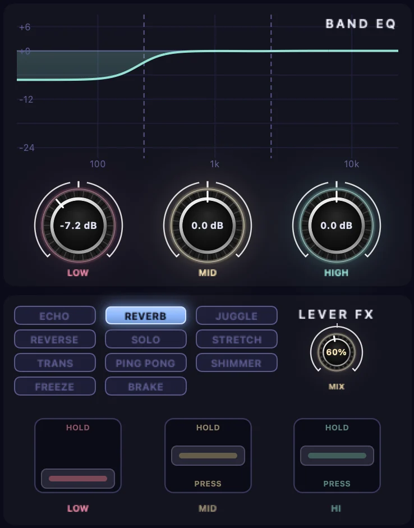Viewport: 414px width, 528px height.
Task: Click the MIX label under the knob
Action: [336, 387]
